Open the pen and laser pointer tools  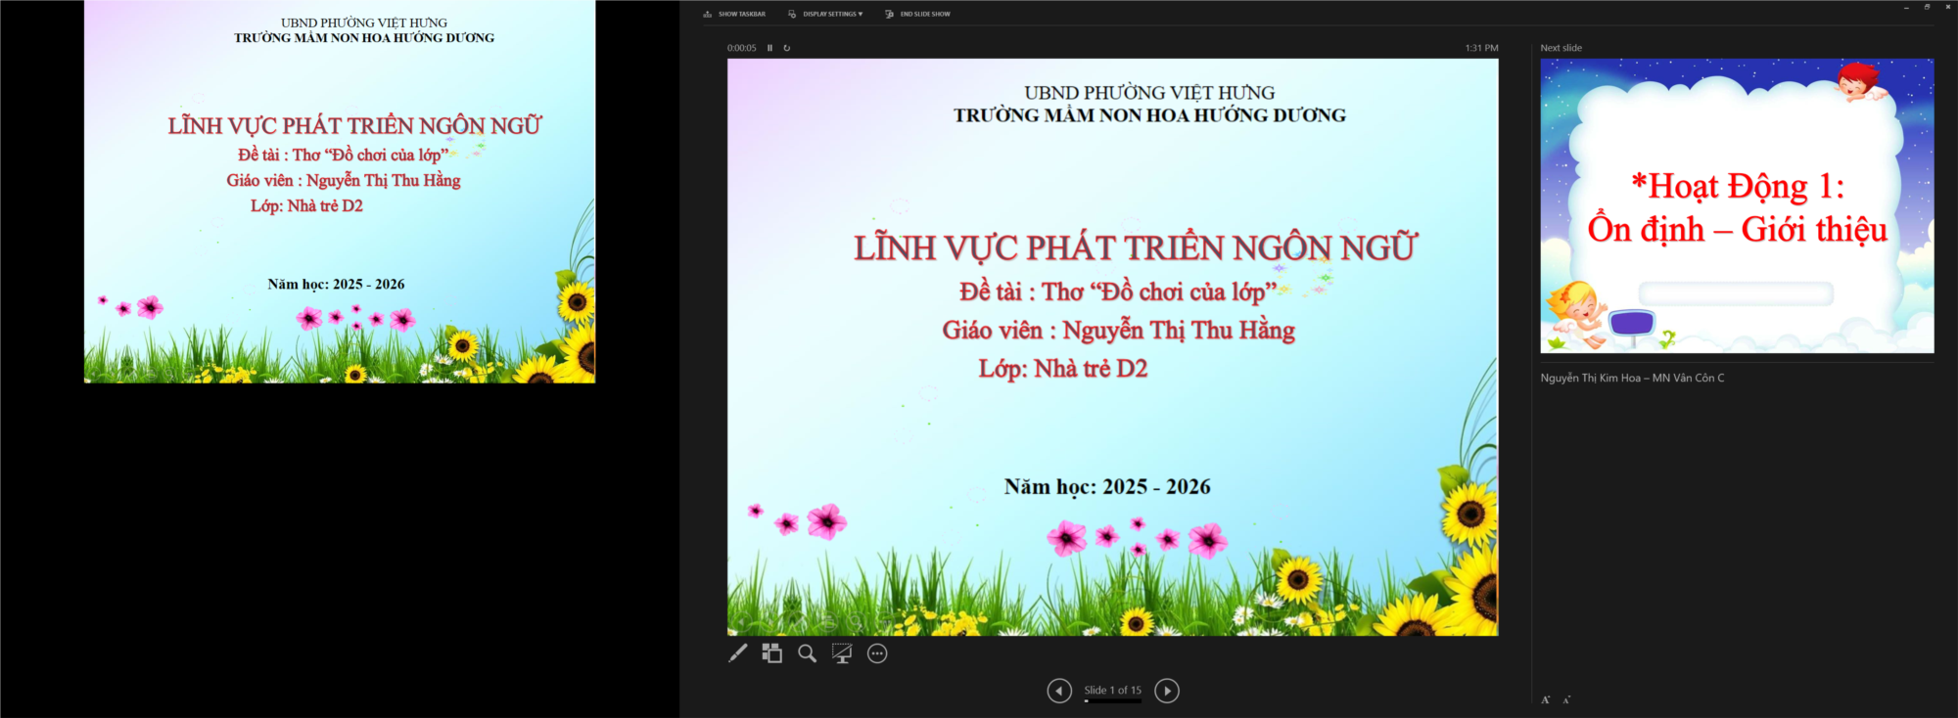point(738,653)
